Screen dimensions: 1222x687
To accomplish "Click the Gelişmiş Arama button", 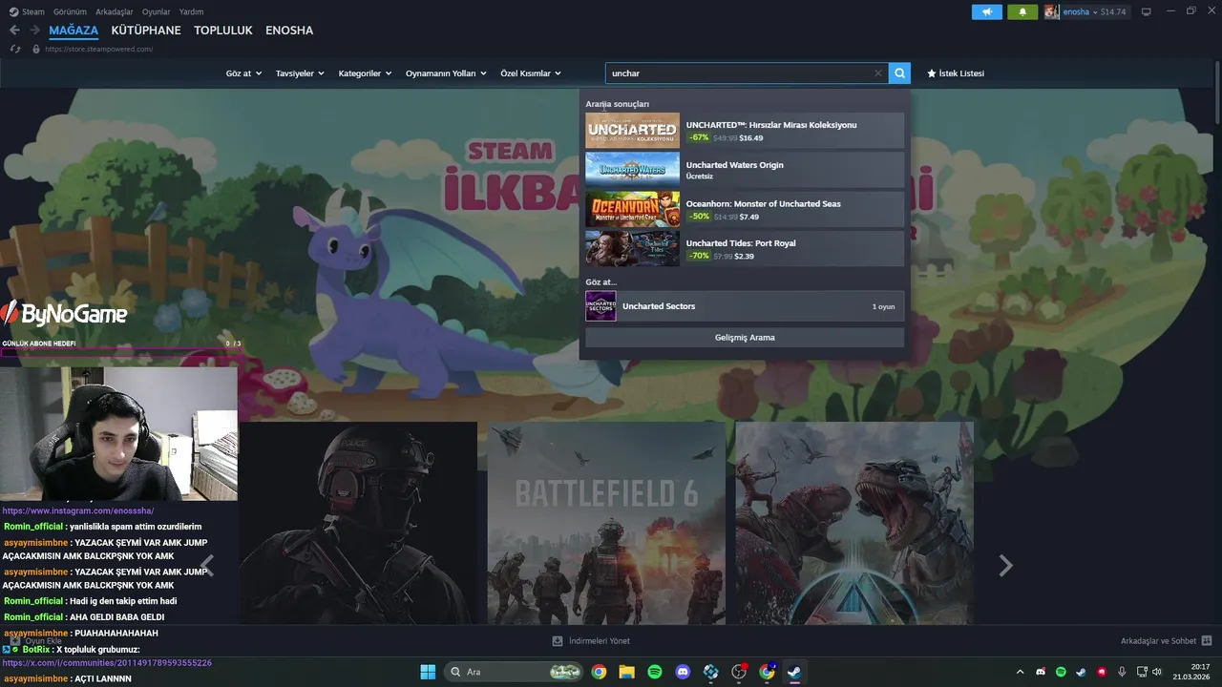I will (x=745, y=338).
